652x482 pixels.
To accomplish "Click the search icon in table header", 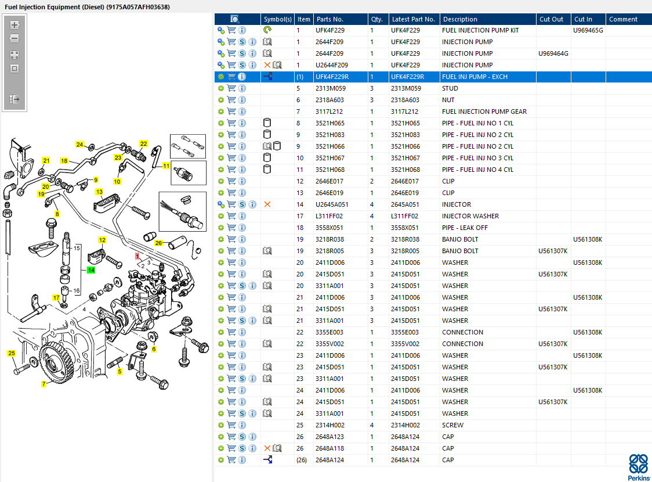I will point(234,19).
